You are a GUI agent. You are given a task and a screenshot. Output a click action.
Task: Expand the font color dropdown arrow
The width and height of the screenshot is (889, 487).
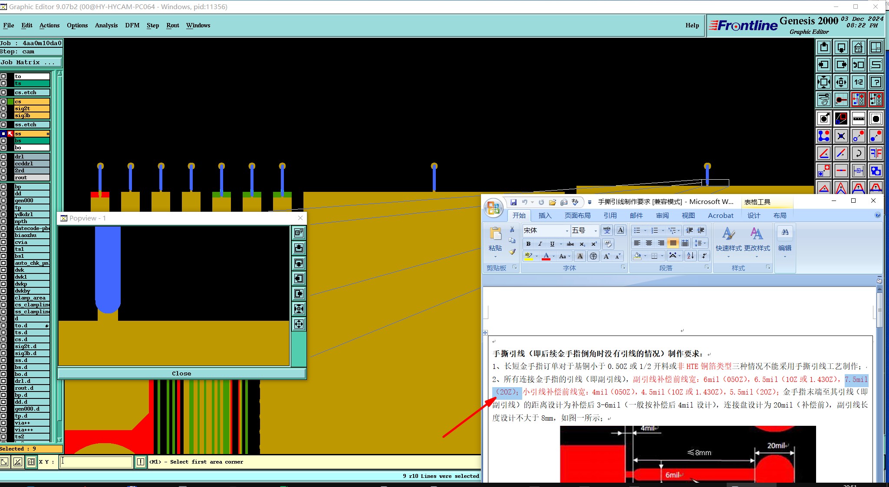[553, 257]
